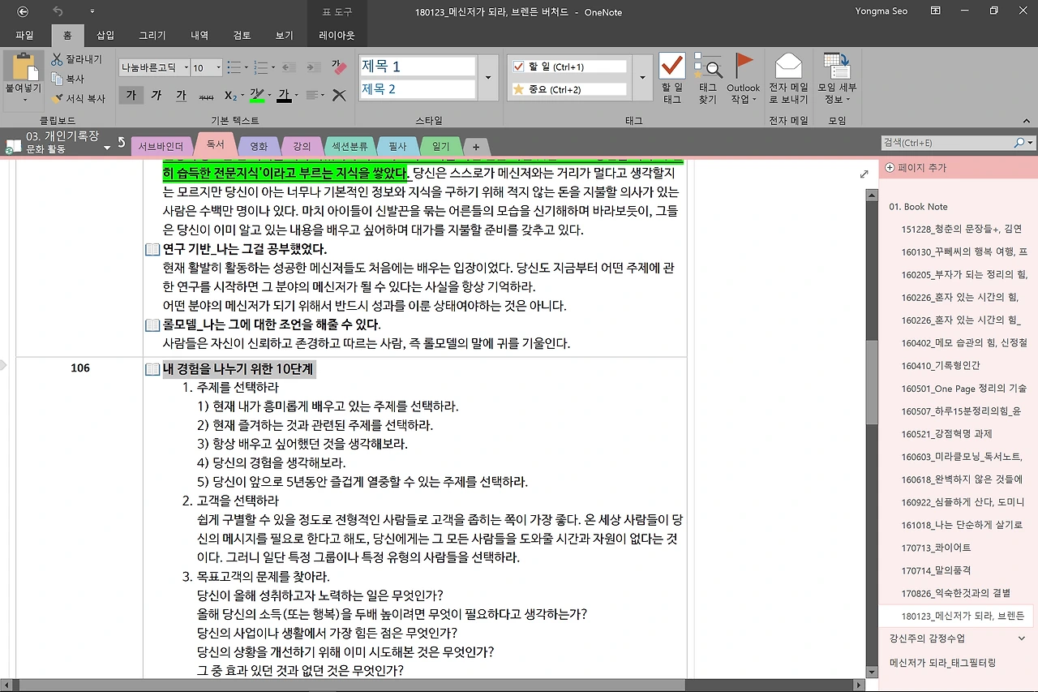1038x692 pixels.
Task: Click book tag icon beside 내 경험을 나누기
Action: pos(152,369)
